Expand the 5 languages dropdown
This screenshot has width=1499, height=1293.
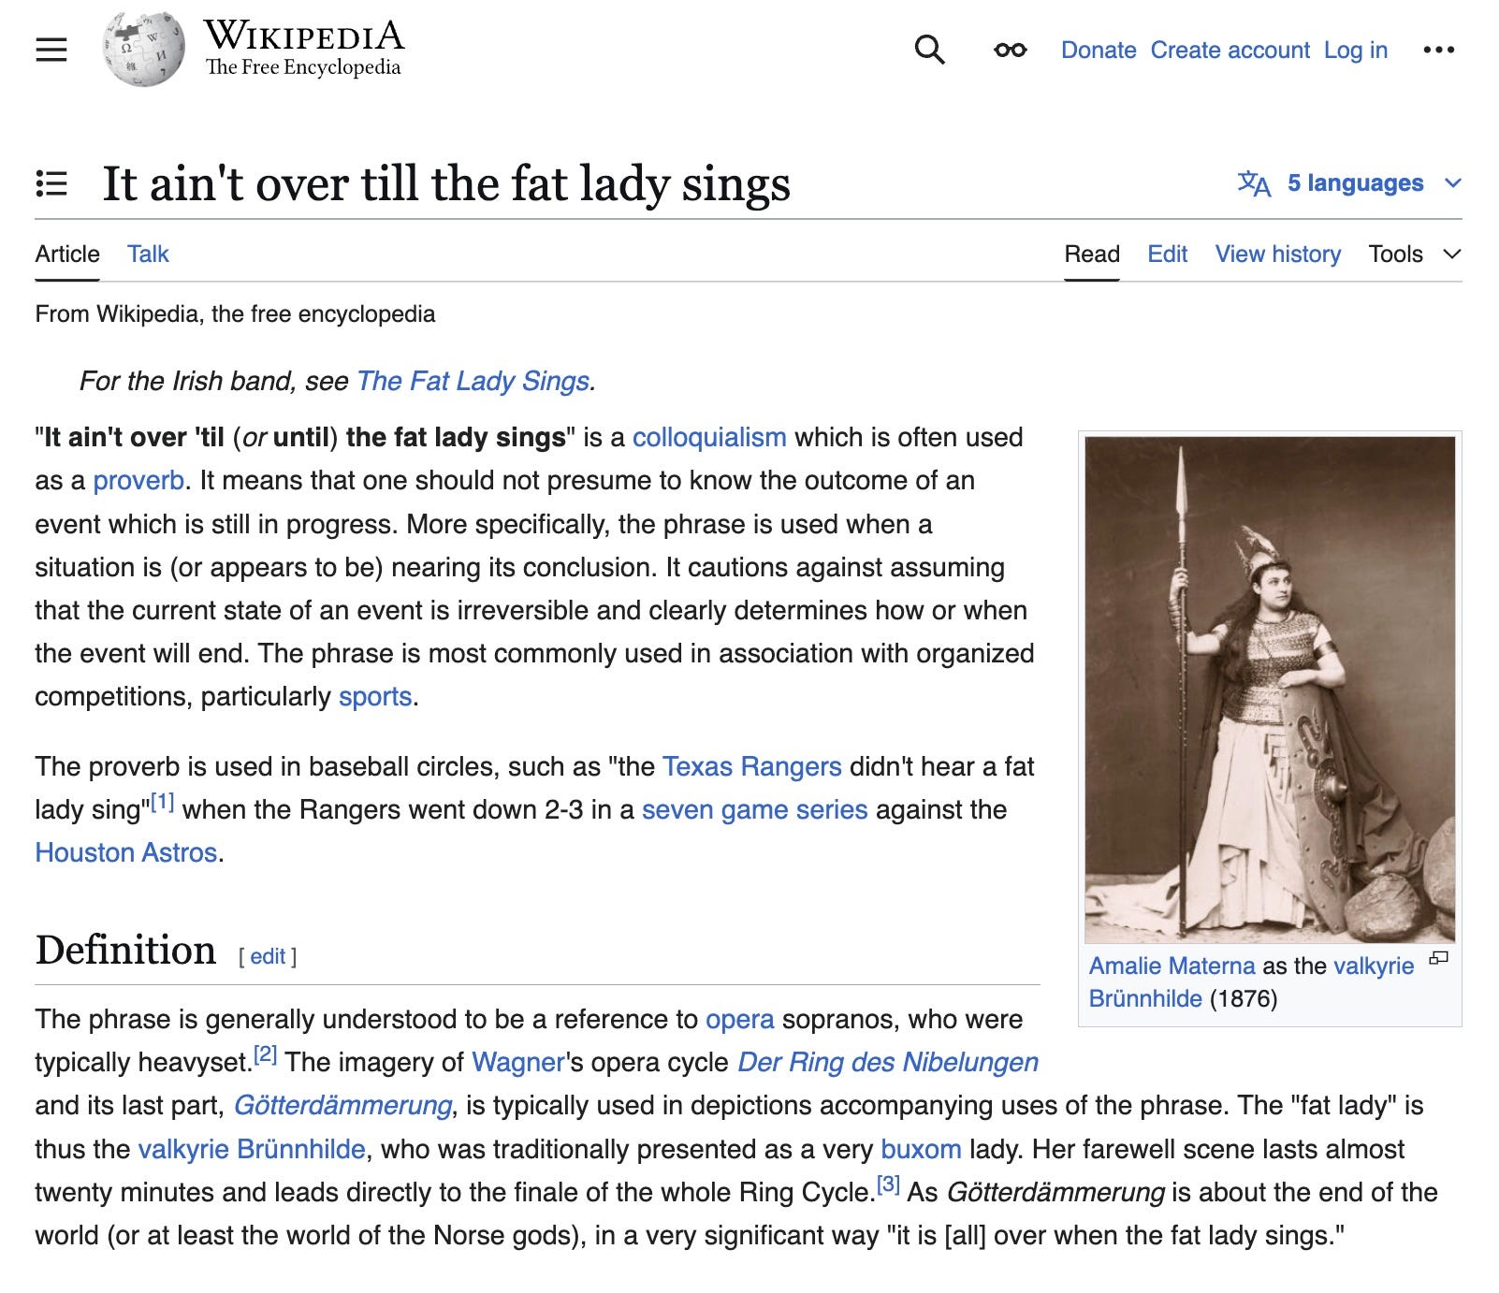pyautogui.click(x=1349, y=183)
